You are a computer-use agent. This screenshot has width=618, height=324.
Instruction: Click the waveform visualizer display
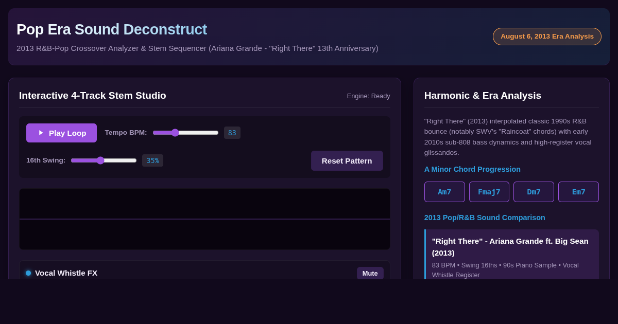tap(204, 219)
